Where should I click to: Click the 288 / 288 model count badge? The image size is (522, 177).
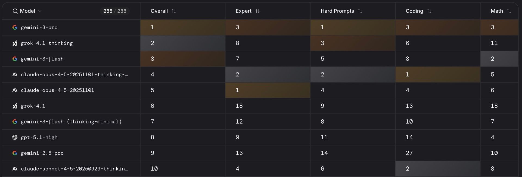coord(115,11)
